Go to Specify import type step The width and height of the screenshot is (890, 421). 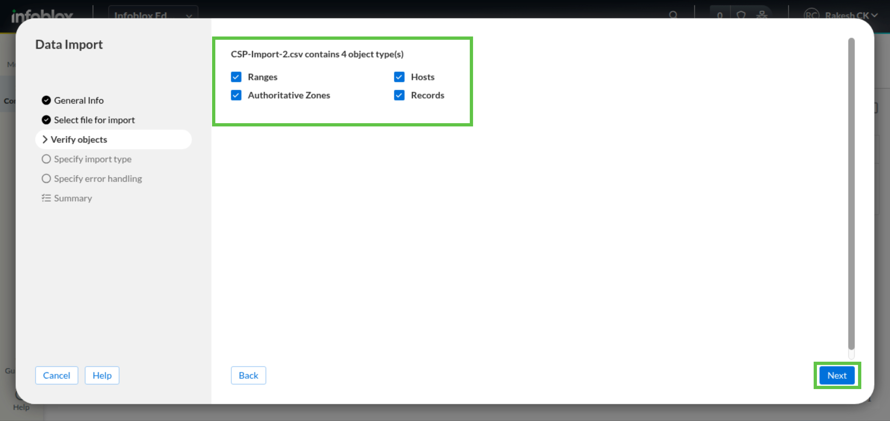tap(92, 159)
